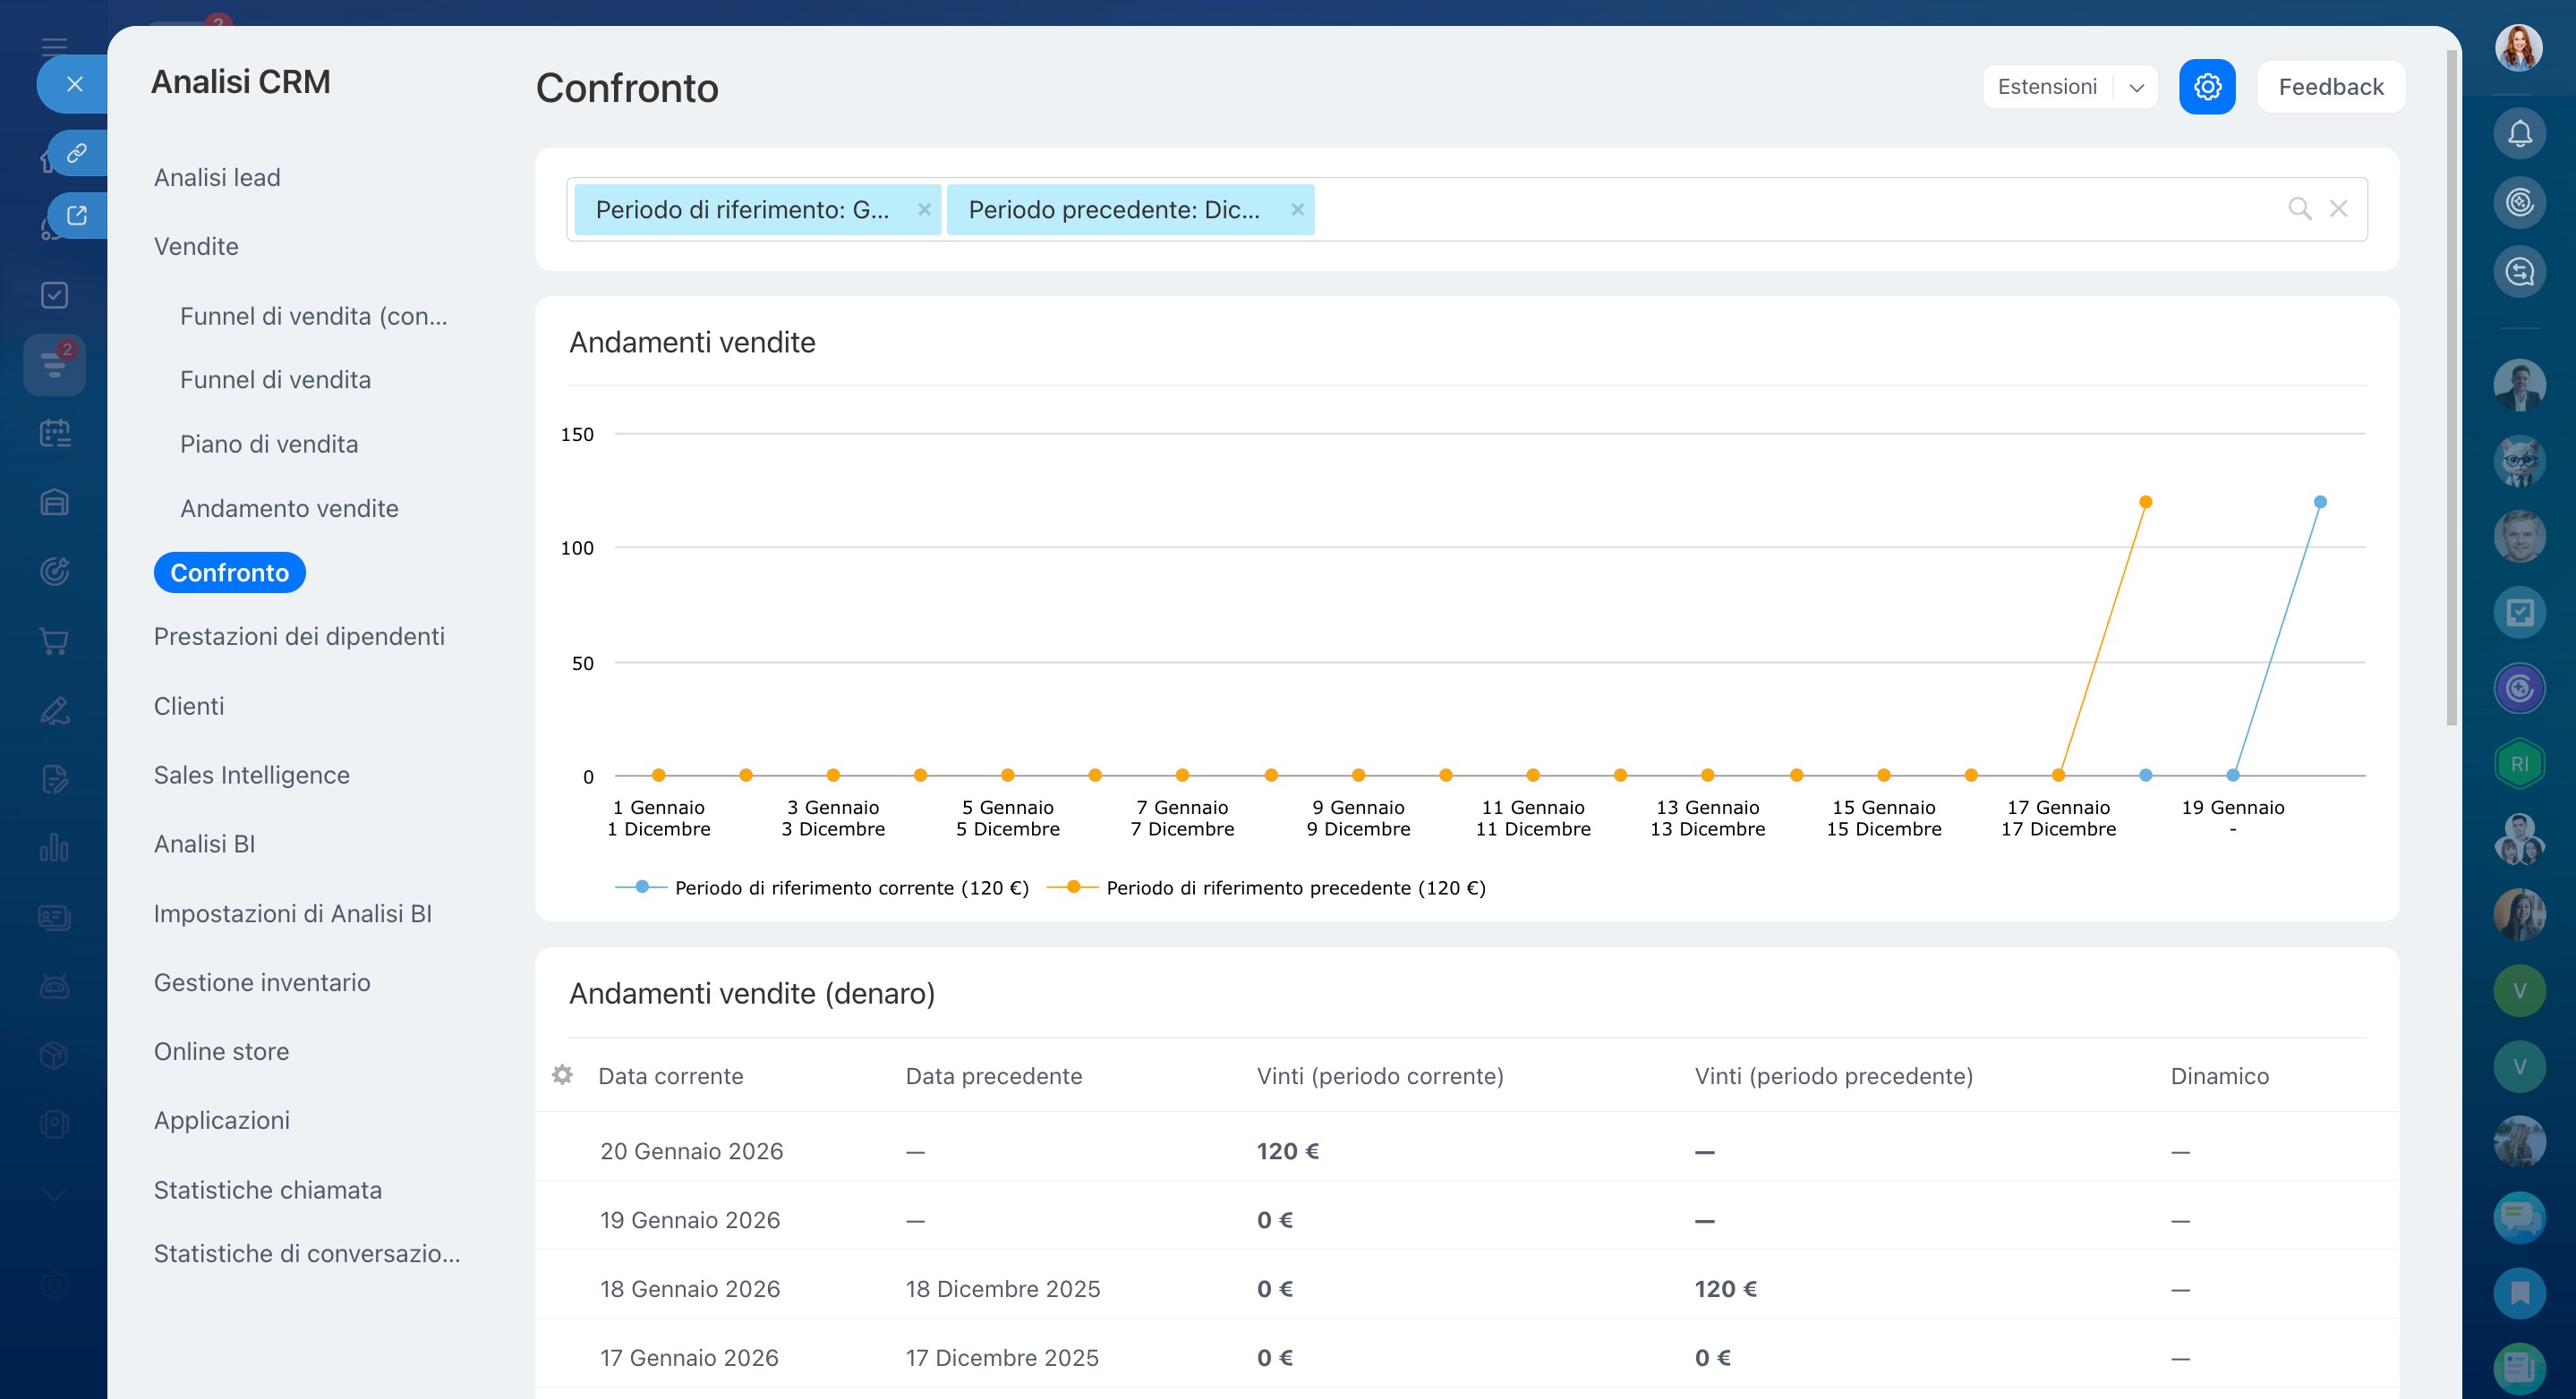Screen dimensions: 2576x1399
Task: Toggle the previous period legend series
Action: pos(1294,887)
